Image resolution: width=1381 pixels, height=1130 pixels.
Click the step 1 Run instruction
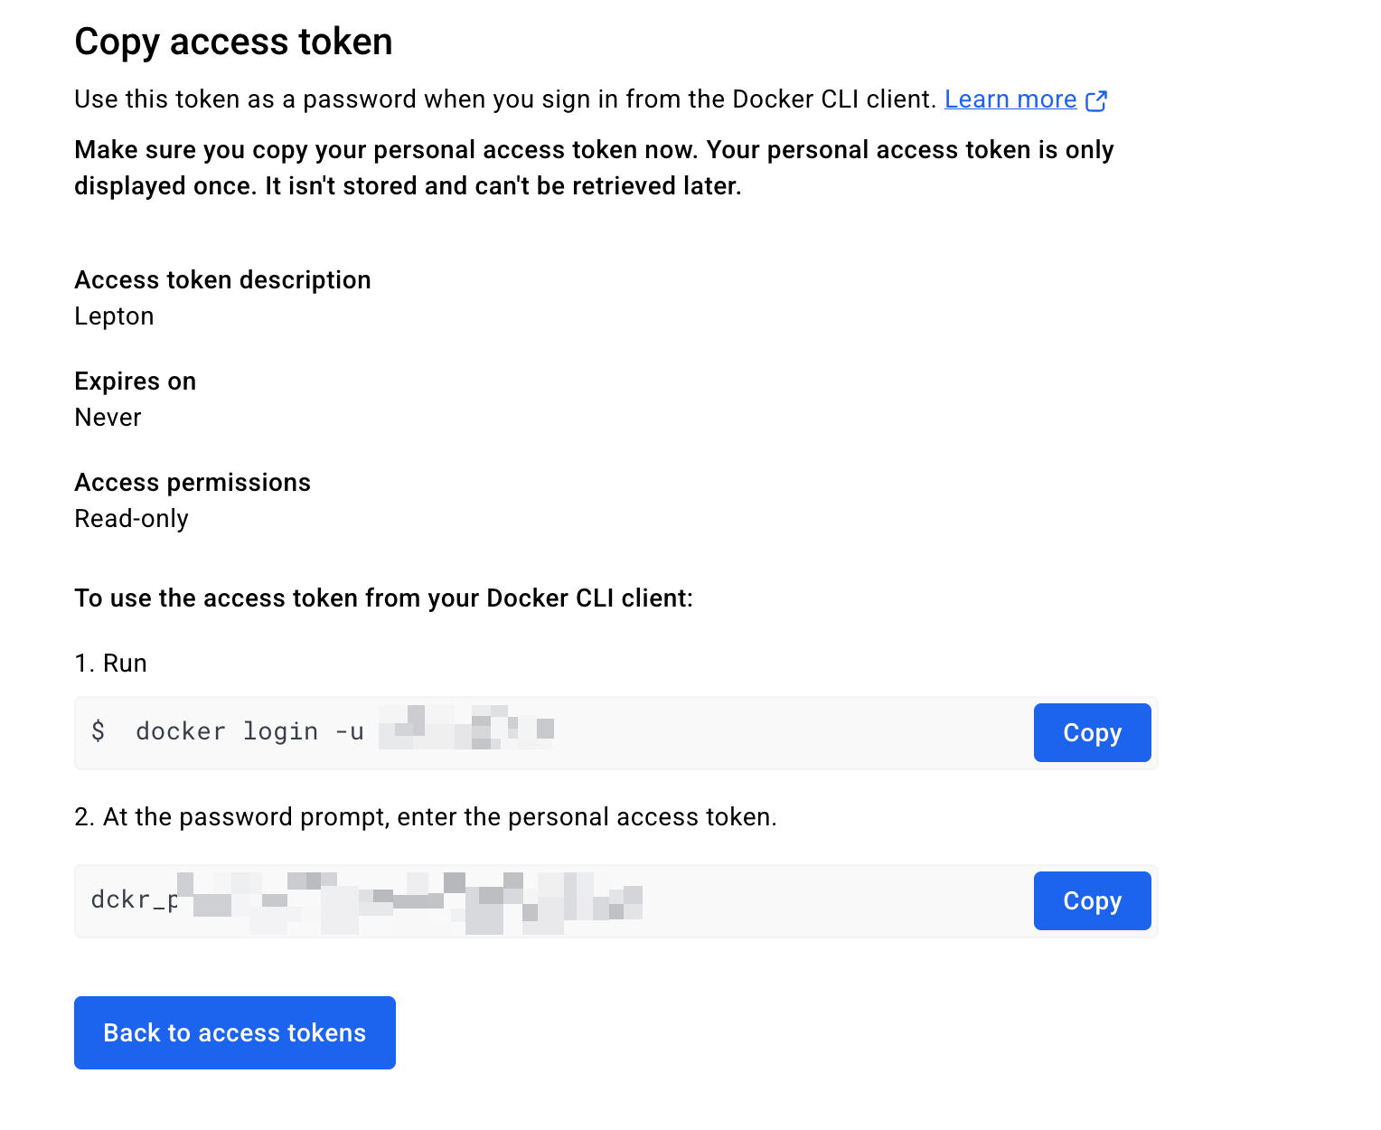(110, 664)
